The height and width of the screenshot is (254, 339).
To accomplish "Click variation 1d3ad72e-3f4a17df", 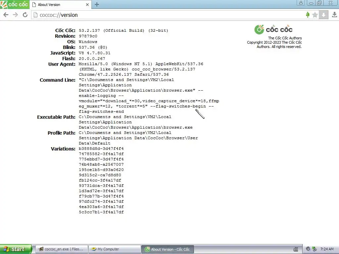I will pos(101,191).
